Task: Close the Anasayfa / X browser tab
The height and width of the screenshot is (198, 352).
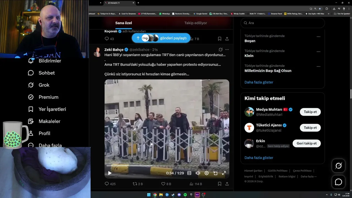Action: point(133,3)
